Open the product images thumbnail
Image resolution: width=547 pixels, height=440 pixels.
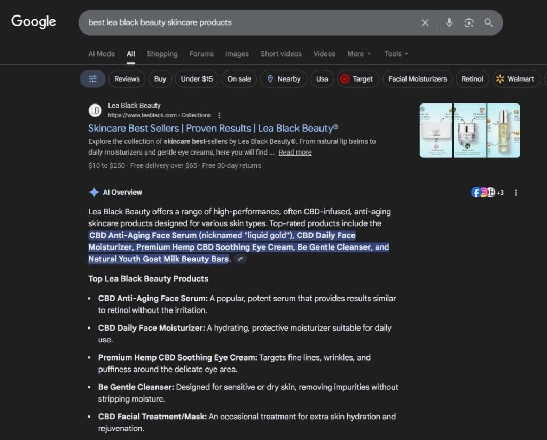pyautogui.click(x=470, y=130)
